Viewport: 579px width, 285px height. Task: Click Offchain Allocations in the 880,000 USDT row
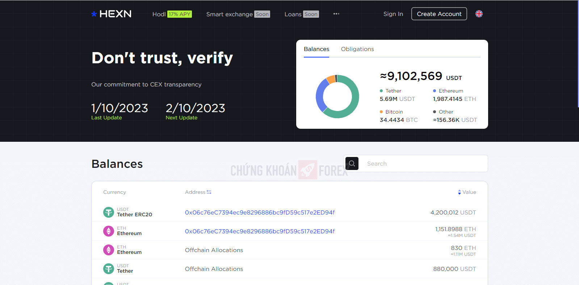(x=214, y=269)
